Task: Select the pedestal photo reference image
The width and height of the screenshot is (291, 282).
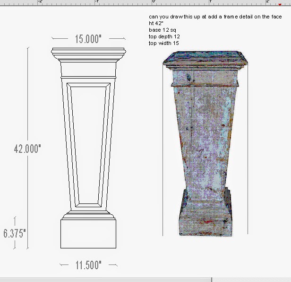Action: pos(205,143)
